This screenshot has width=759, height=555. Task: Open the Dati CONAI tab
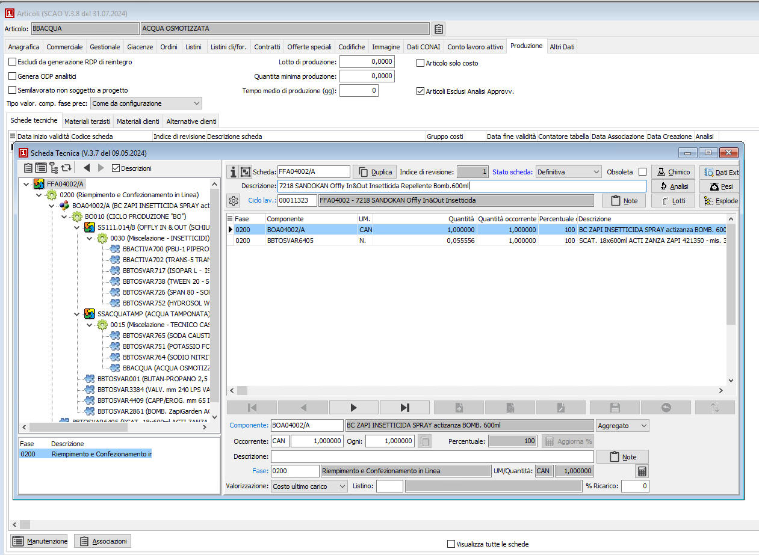click(x=424, y=47)
